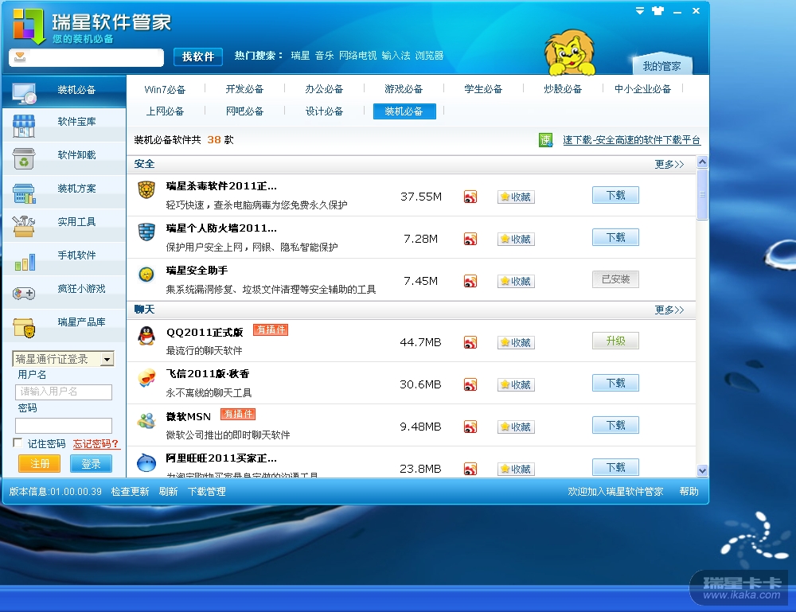The height and width of the screenshot is (612, 796).
Task: Click the 瑞星安全助手 app icon
Action: pos(146,274)
